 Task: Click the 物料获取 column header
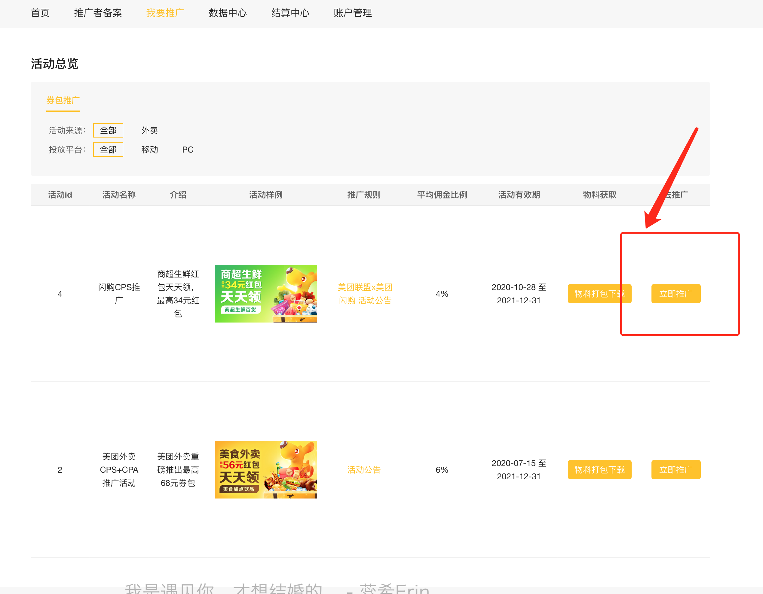[599, 195]
